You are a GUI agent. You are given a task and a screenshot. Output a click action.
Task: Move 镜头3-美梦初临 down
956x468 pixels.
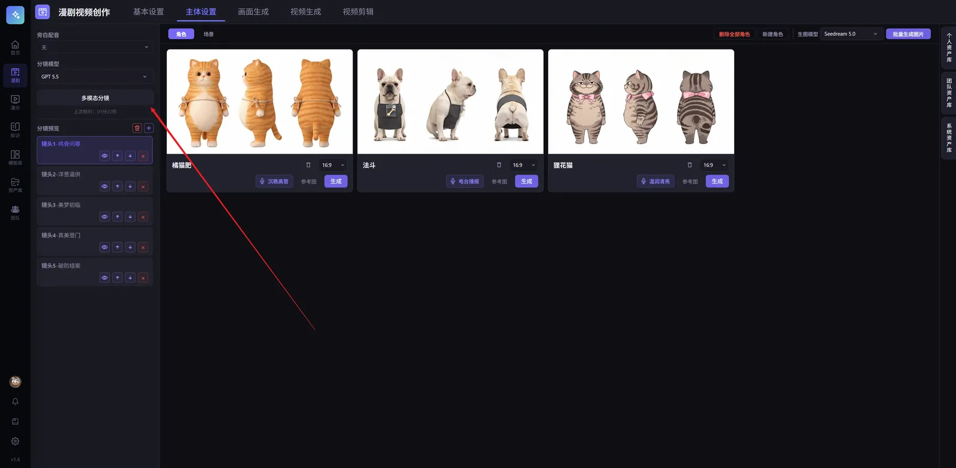click(130, 217)
